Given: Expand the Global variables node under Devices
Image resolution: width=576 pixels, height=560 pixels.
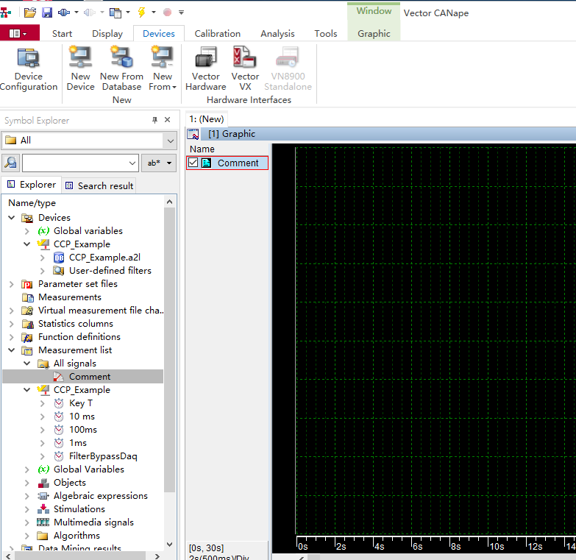Looking at the screenshot, I should click(26, 231).
